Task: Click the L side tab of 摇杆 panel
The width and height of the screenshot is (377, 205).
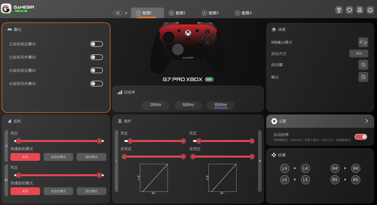Action: 116,161
